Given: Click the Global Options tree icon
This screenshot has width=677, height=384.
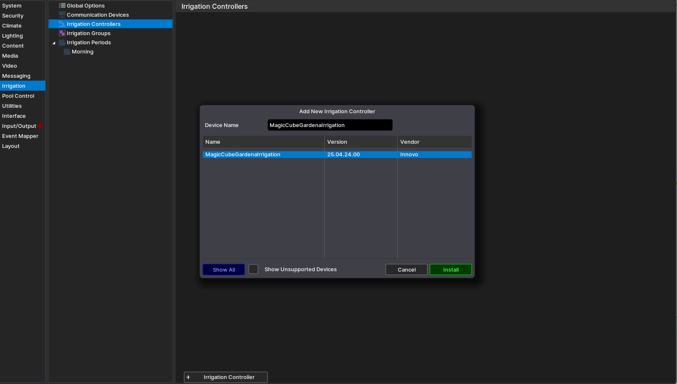Looking at the screenshot, I should [62, 5].
